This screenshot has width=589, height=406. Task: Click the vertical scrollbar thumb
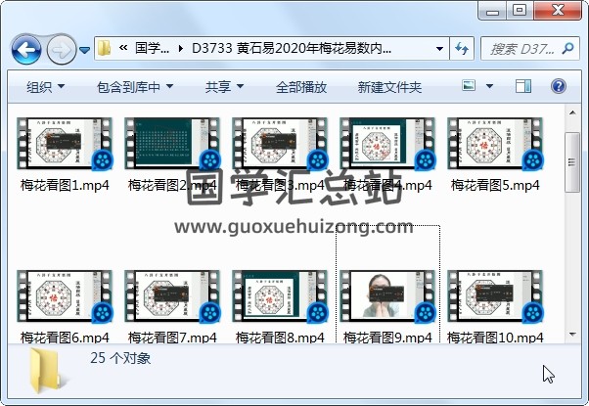click(572, 162)
